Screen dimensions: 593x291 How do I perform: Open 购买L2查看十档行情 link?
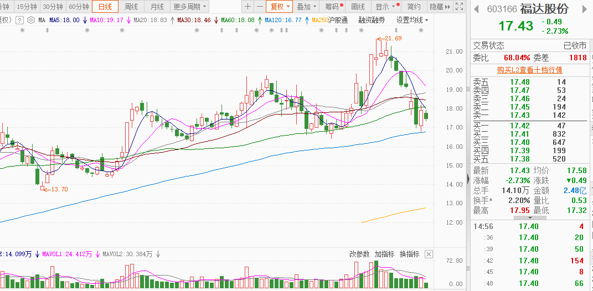[x=529, y=70]
